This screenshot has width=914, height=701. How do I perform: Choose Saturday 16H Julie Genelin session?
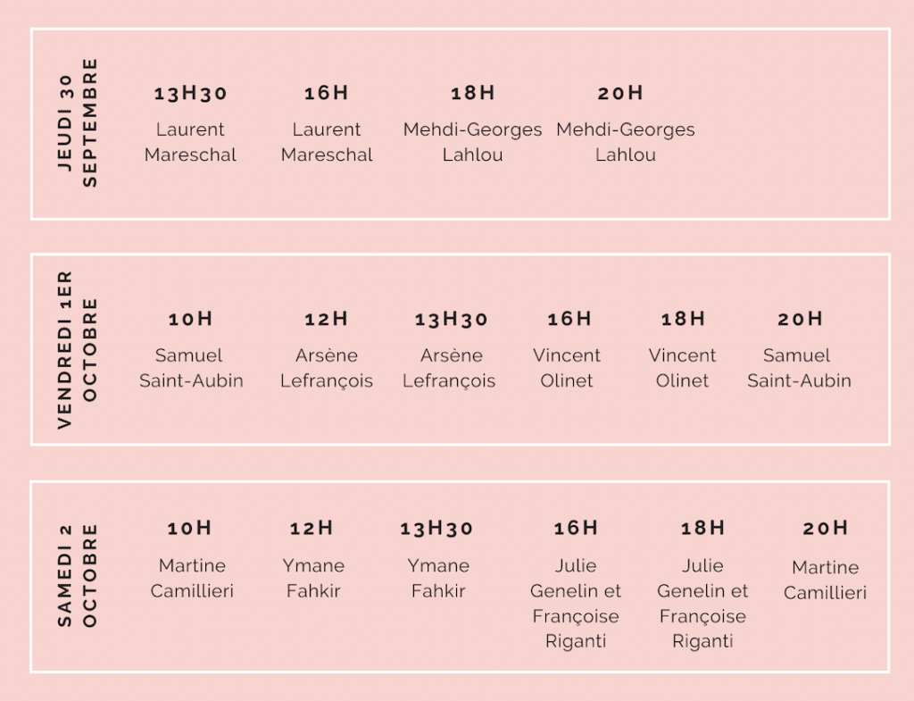click(576, 584)
